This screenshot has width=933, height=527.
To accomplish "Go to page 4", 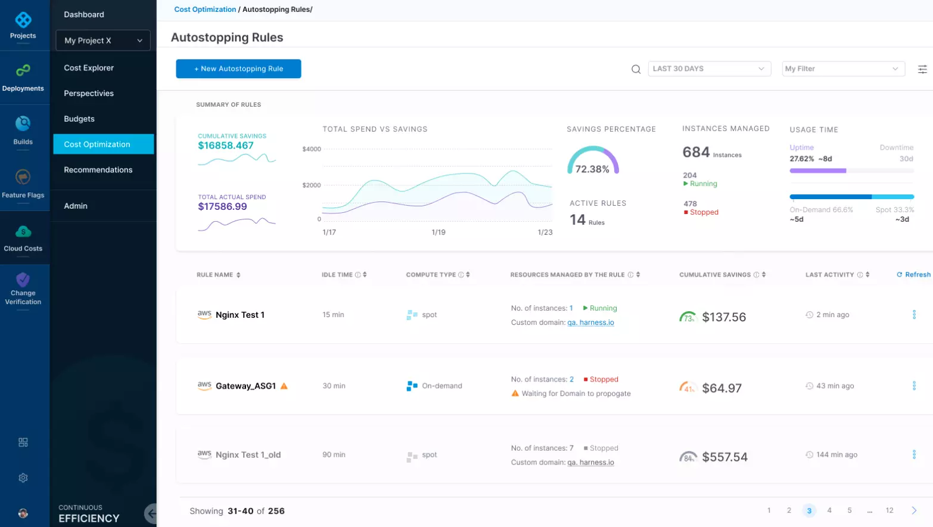I will (829, 510).
